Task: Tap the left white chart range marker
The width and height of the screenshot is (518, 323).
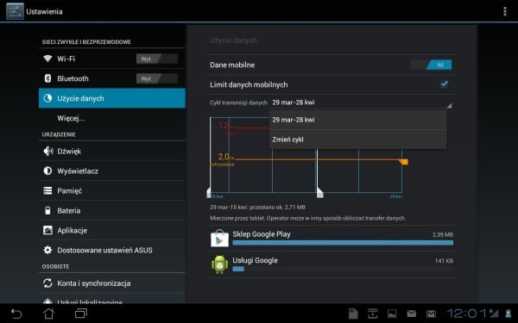Action: coord(209,193)
